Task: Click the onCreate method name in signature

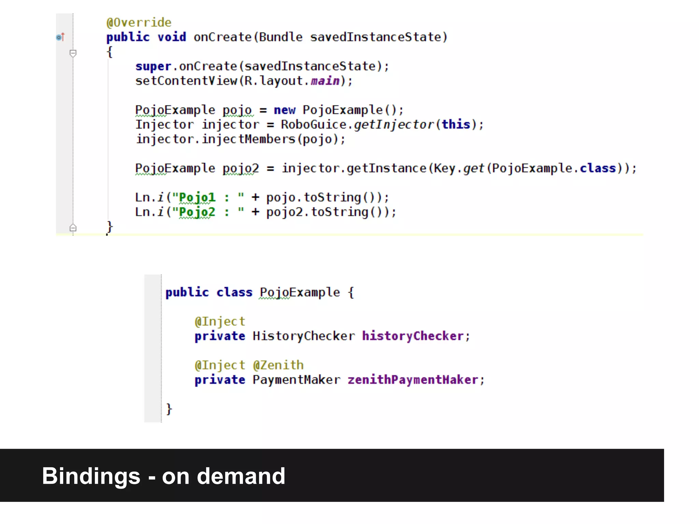Action: pyautogui.click(x=222, y=37)
